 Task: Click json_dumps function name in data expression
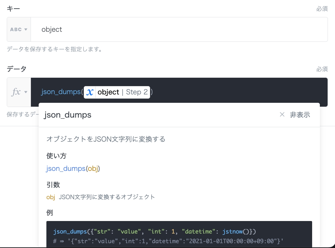[61, 92]
